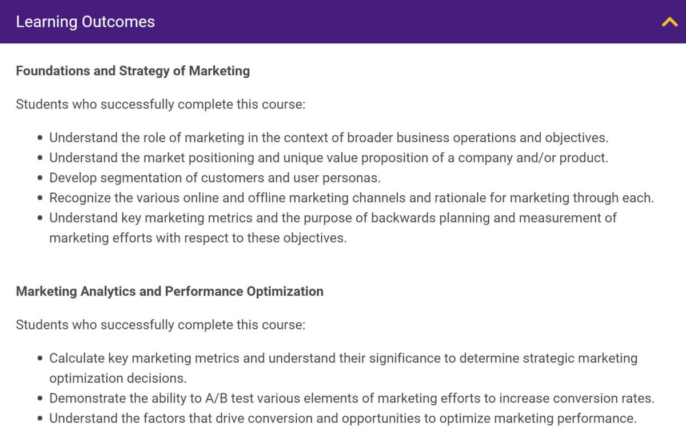Click the Foundations and Strategy of Marketing heading

point(133,71)
